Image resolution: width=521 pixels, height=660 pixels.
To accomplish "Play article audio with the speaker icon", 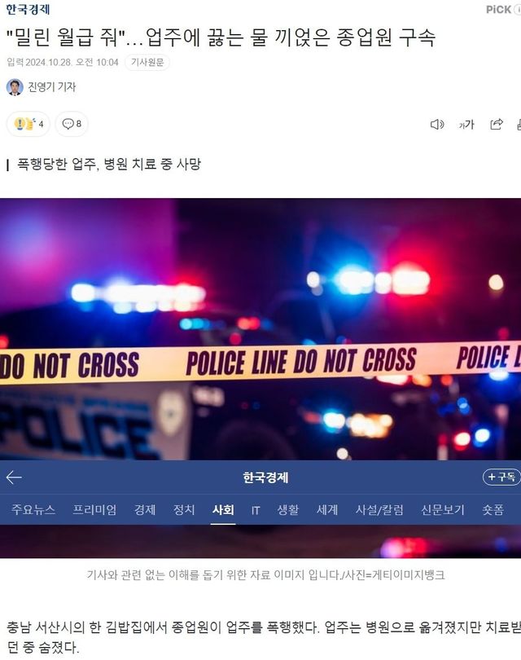I will click(x=437, y=124).
